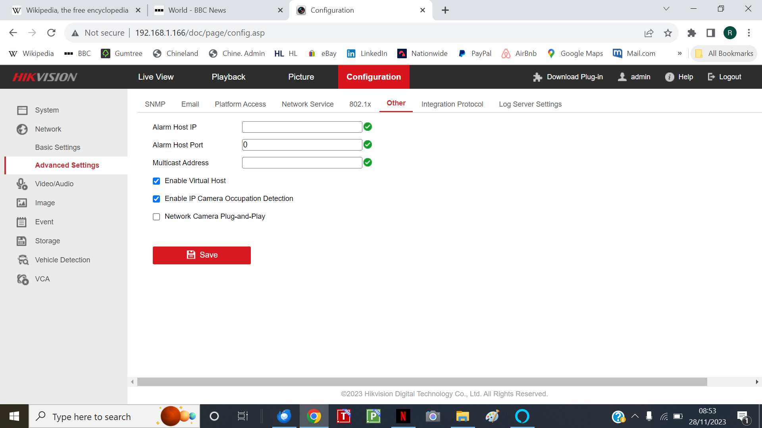Expand hidden bookmarks chevron in bookmarks bar

coord(679,53)
